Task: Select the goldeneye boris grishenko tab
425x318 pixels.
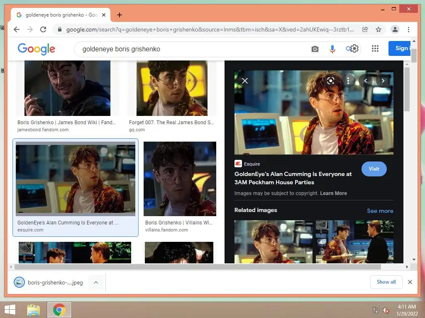Action: pyautogui.click(x=61, y=15)
